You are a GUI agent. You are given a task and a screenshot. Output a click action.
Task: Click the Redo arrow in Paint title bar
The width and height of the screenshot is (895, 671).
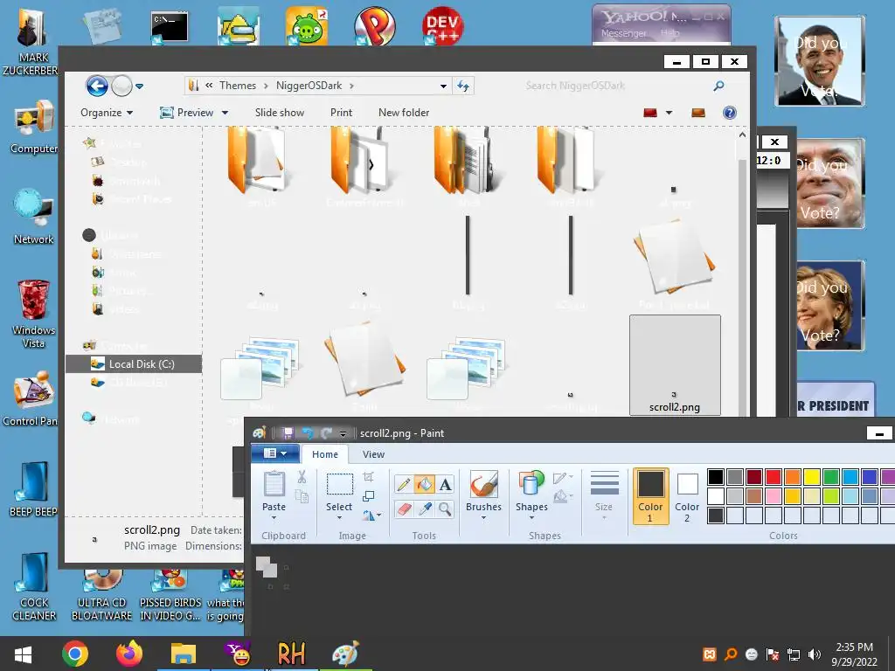coord(326,433)
